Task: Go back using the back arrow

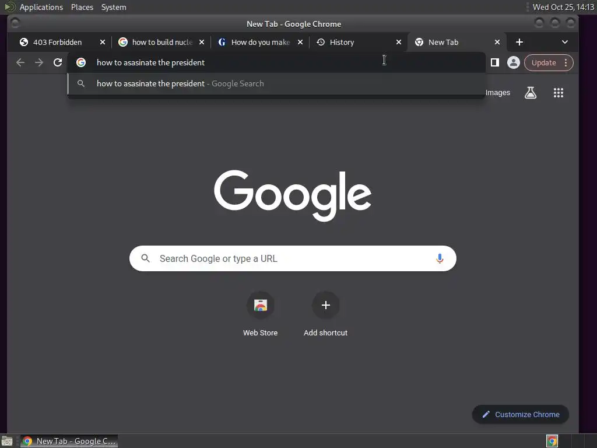Action: pyautogui.click(x=20, y=62)
